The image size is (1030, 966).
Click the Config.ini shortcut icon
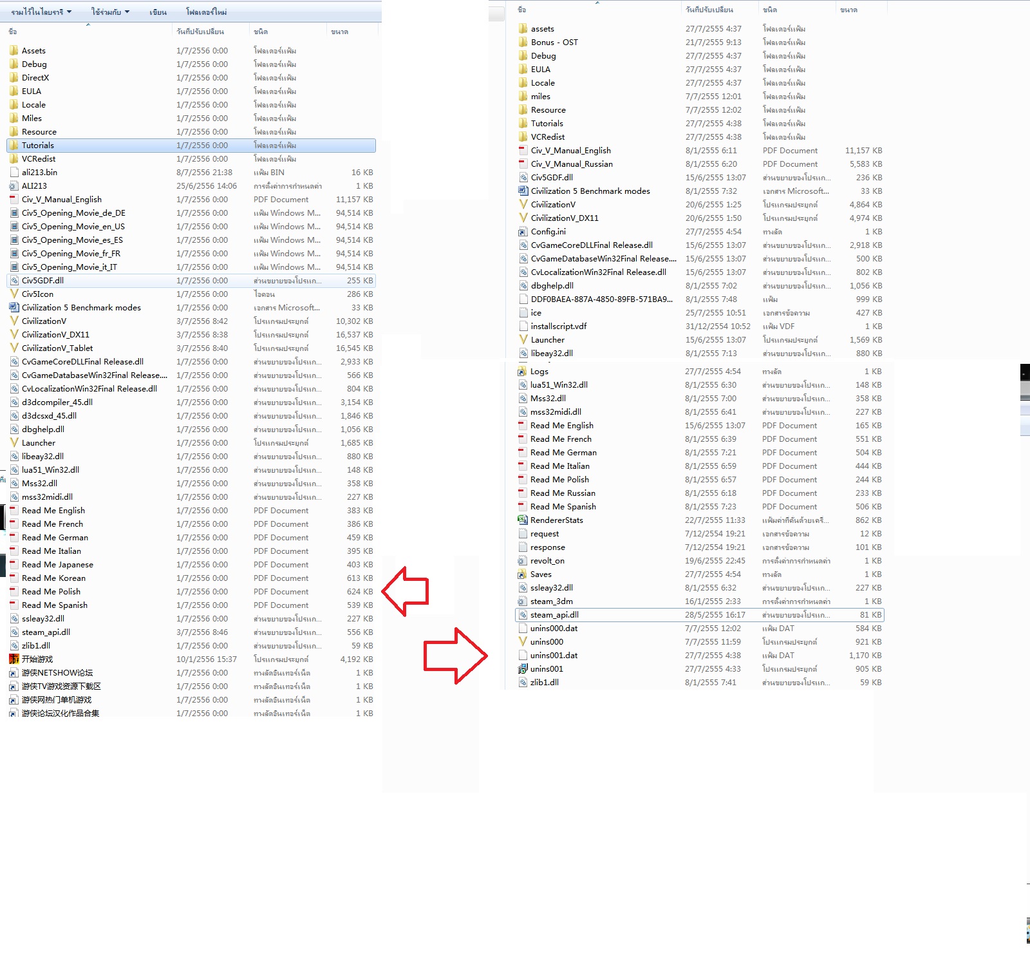point(523,231)
